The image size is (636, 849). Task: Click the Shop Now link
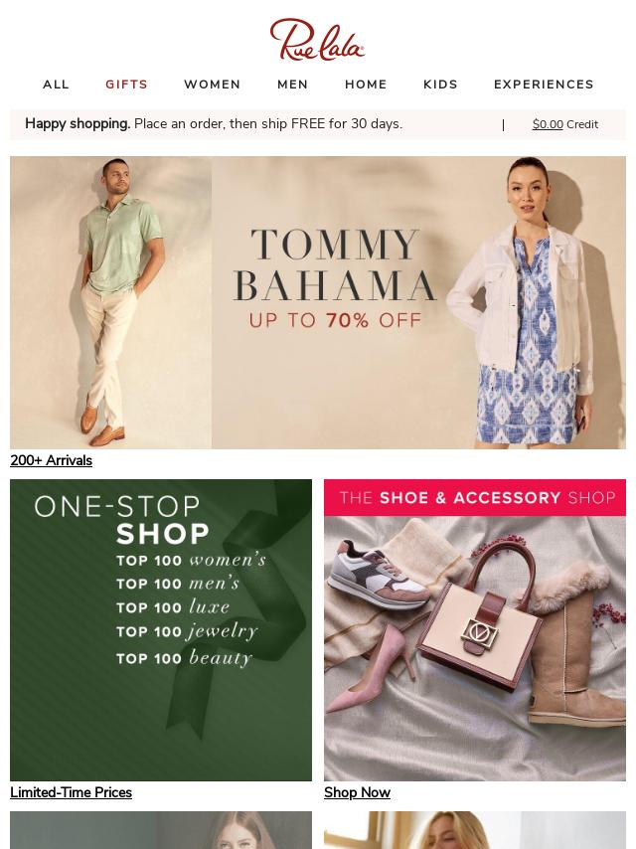[x=357, y=792]
